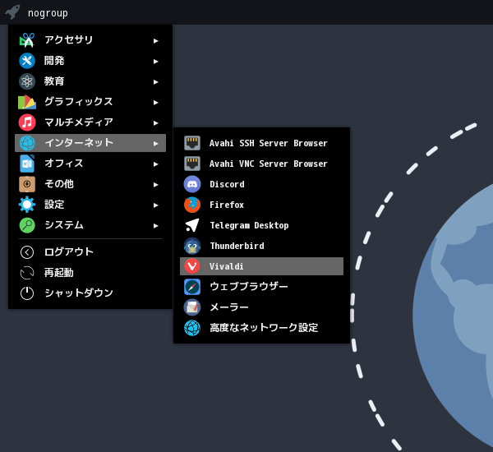Viewport: 493px width, 452px height.
Task: Expand the 設定 submenu arrow
Action: coord(155,205)
